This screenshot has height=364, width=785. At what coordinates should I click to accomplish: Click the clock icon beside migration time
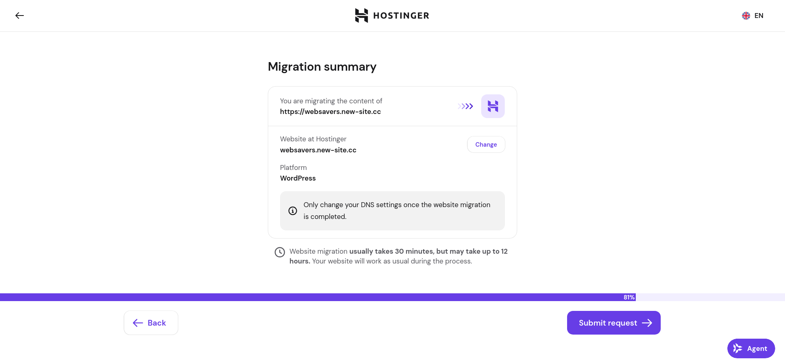[280, 252]
